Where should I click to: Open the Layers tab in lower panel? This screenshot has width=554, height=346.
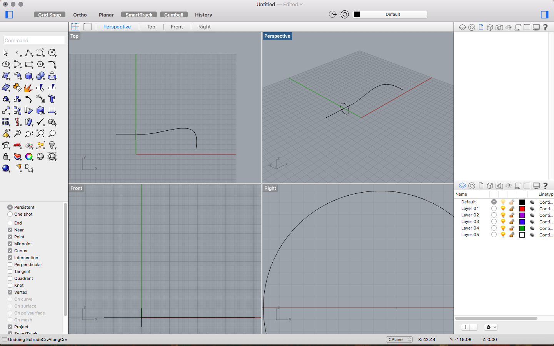(x=462, y=186)
